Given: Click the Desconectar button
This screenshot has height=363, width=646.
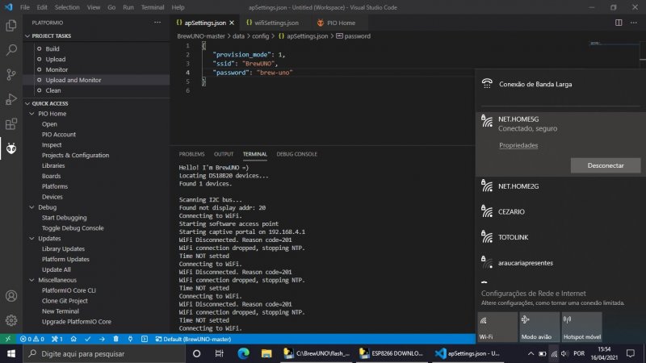Looking at the screenshot, I should (x=605, y=165).
